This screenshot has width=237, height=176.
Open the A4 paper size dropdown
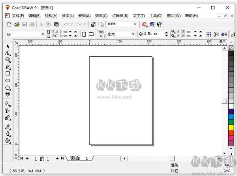tap(43, 34)
